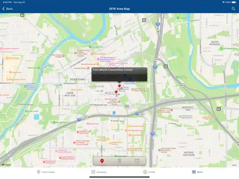Tap the Southside Cellar marker icon
This screenshot has width=239, height=179.
click(x=128, y=126)
